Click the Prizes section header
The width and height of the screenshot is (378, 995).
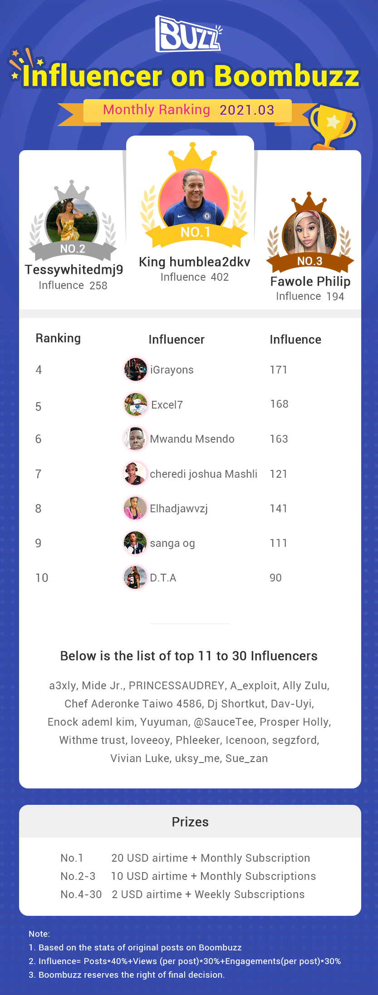coord(190,822)
